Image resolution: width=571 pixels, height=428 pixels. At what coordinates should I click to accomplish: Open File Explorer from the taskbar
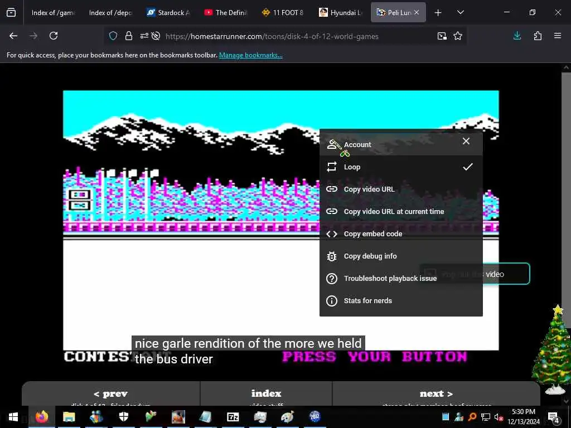point(69,417)
